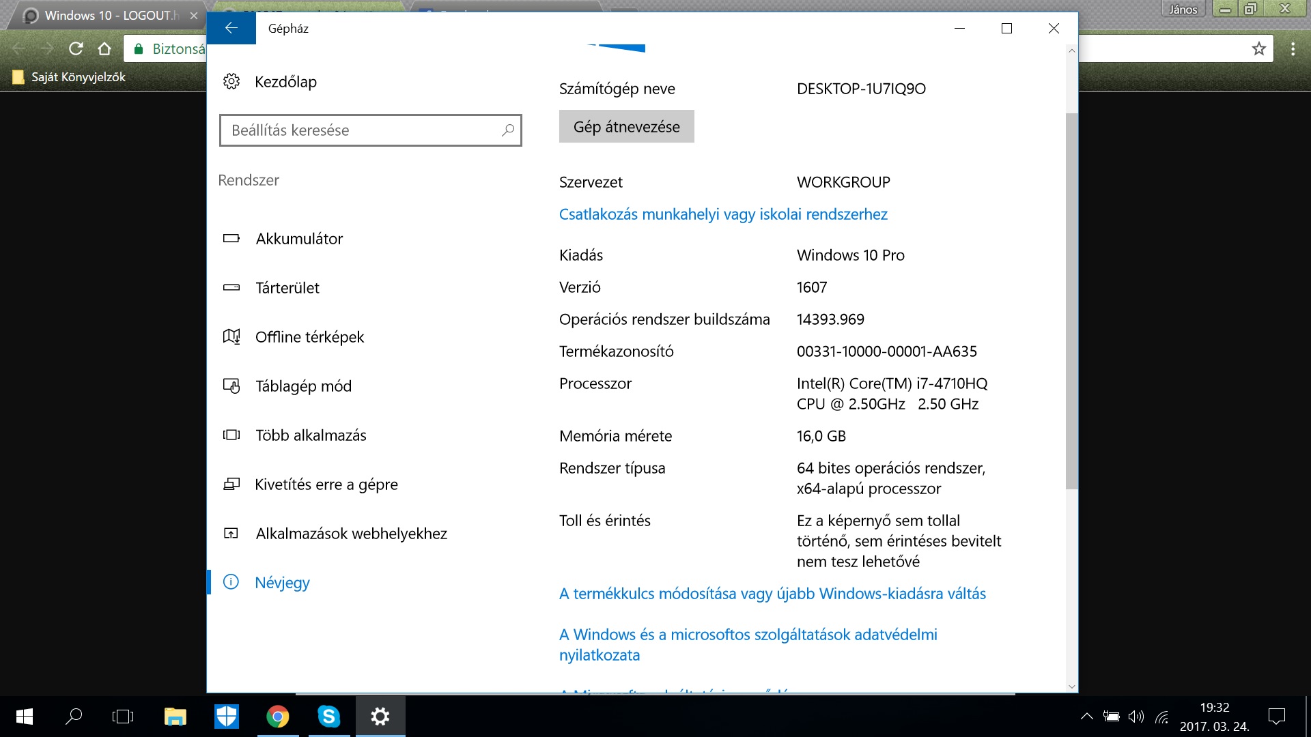Select the Windows 10 - LOGOUT Chrome tab
Image resolution: width=1311 pixels, height=737 pixels.
pyautogui.click(x=106, y=16)
